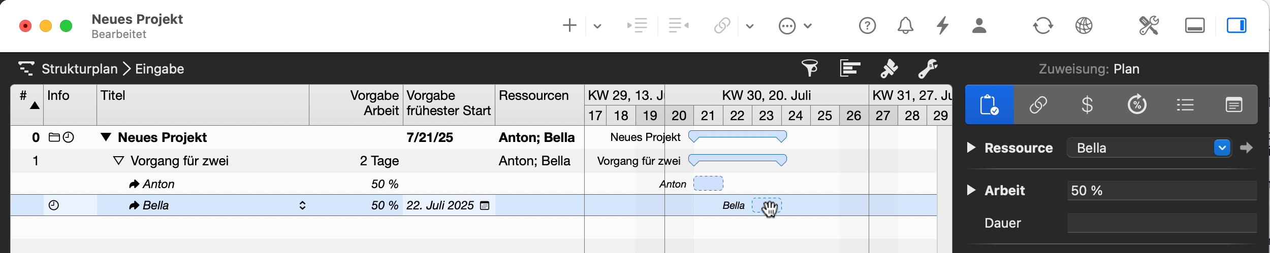Image resolution: width=1270 pixels, height=253 pixels.
Task: Collapse the Neues Projekt group triangle
Action: (106, 137)
